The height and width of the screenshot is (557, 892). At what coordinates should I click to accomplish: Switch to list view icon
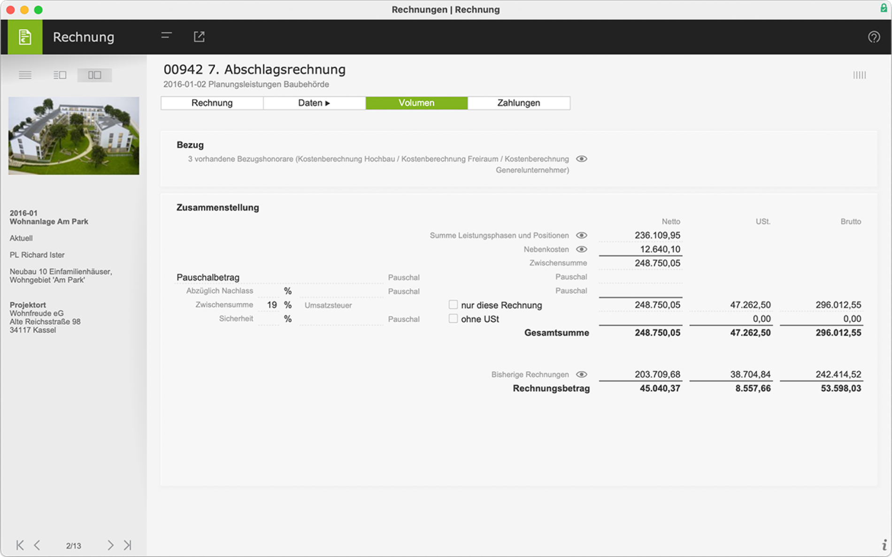point(25,75)
